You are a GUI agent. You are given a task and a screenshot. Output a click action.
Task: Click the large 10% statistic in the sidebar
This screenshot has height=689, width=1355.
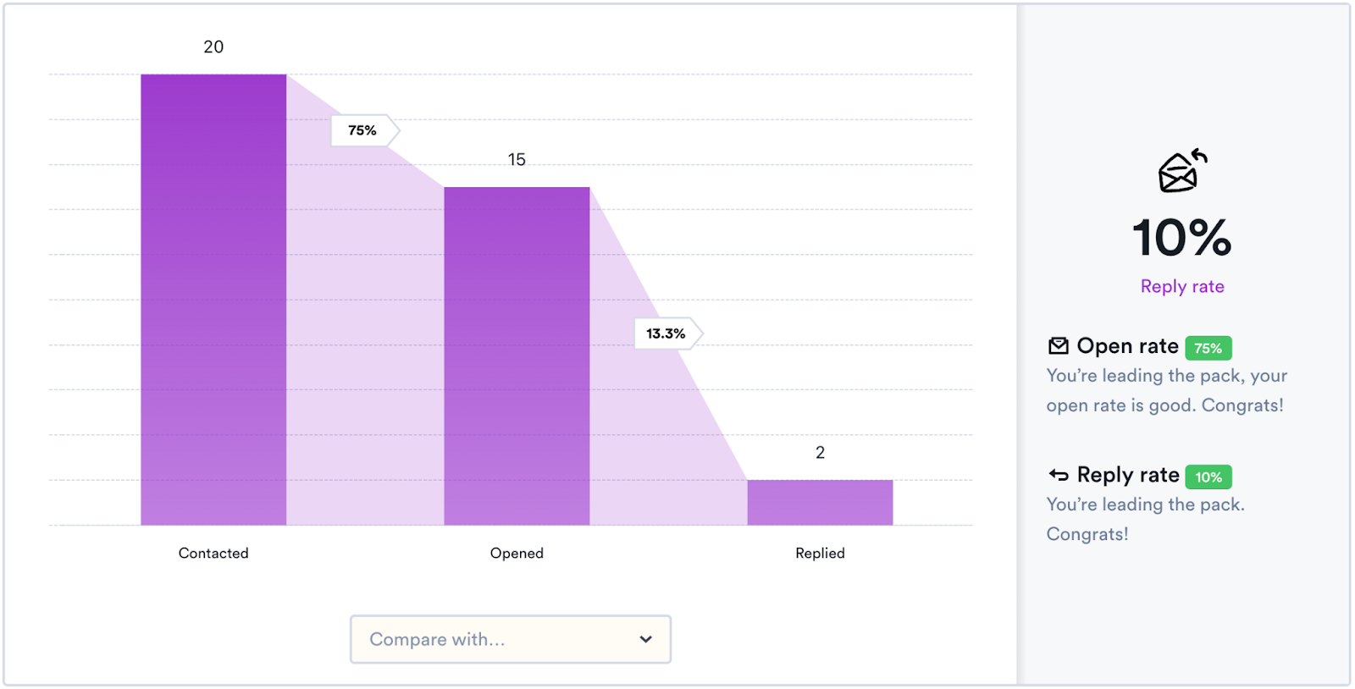pyautogui.click(x=1182, y=238)
